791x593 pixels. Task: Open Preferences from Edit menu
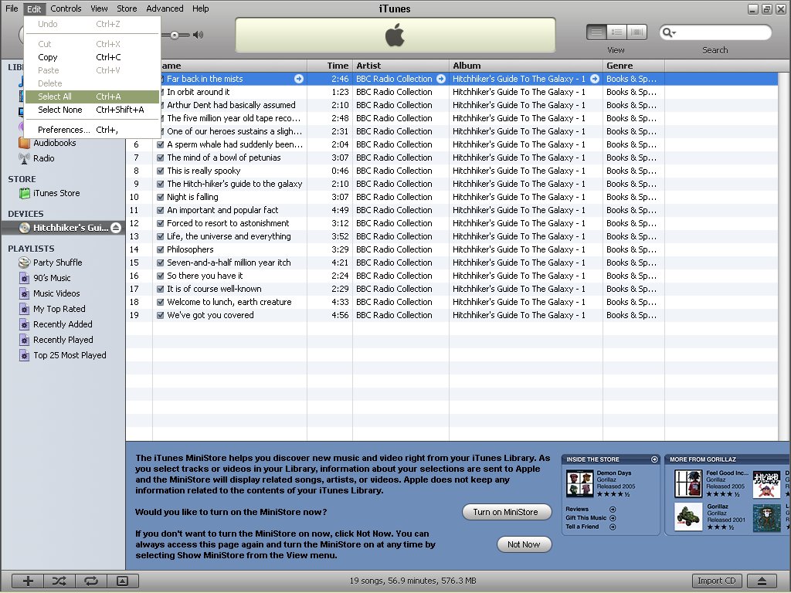pos(92,130)
